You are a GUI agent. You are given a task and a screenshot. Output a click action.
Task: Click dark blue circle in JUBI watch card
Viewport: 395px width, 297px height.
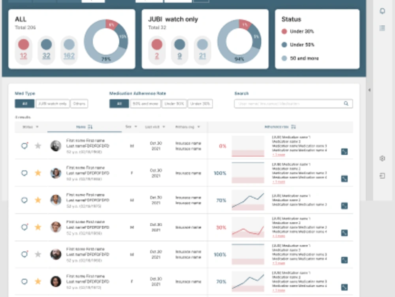(180, 44)
